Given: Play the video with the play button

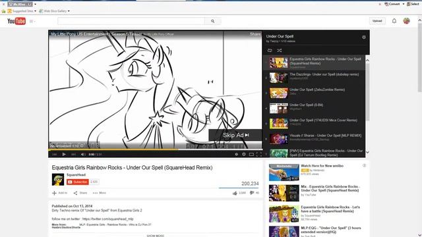Looking at the screenshot, I should 64,154.
